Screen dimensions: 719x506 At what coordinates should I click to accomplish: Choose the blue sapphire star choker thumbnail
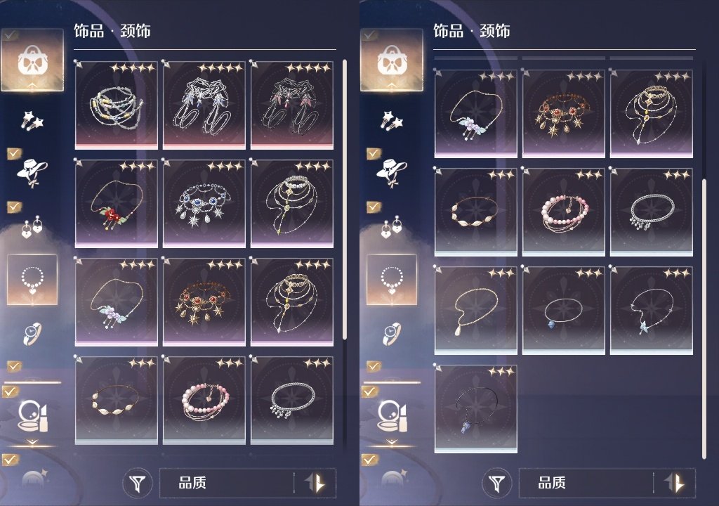pos(204,203)
